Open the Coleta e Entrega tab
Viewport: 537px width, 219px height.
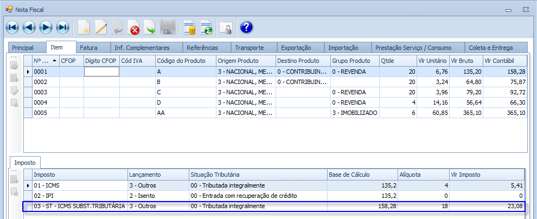coord(491,48)
